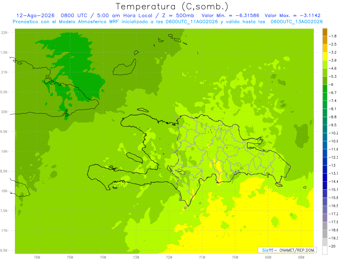Click the '74W' longitude label
This screenshot has height=261, width=338.
point(103,257)
